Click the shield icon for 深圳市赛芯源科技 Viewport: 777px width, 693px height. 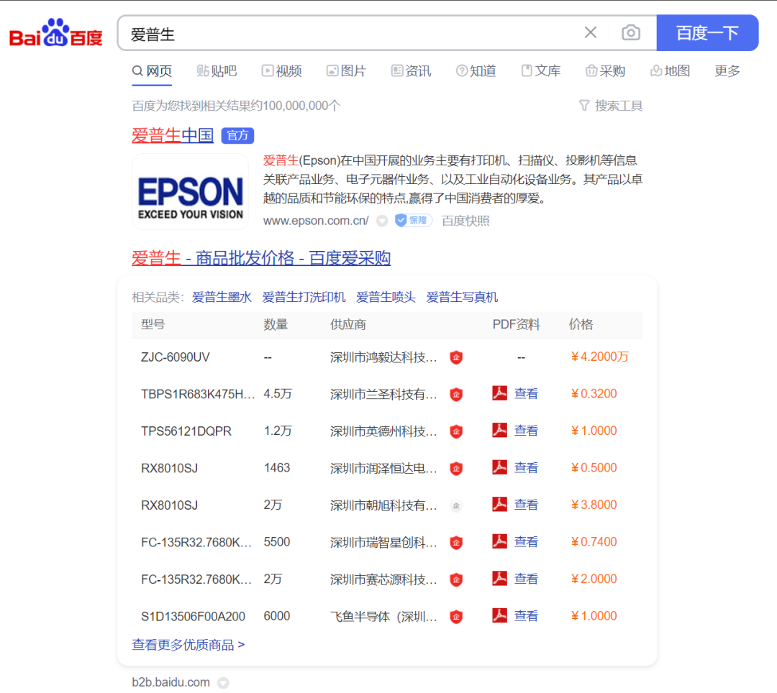click(x=456, y=579)
